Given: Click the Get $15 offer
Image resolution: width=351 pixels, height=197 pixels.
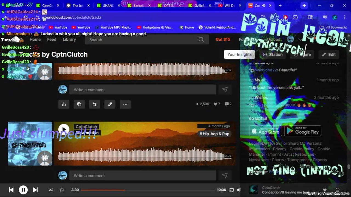Looking at the screenshot, I should tap(223, 39).
